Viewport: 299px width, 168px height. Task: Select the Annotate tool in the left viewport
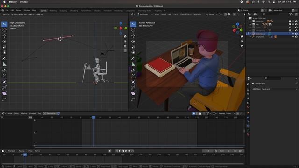click(4, 58)
